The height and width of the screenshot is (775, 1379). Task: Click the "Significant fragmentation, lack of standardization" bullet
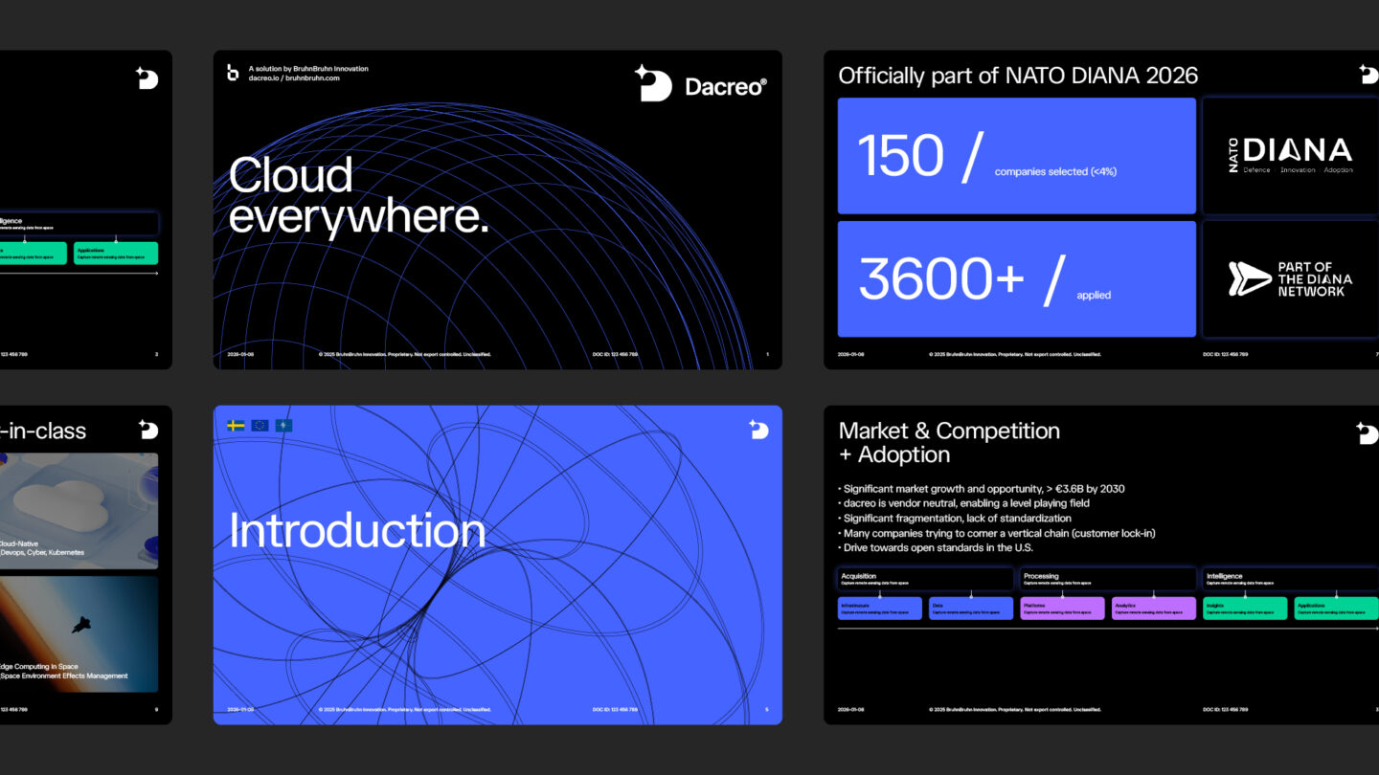pyautogui.click(x=955, y=519)
